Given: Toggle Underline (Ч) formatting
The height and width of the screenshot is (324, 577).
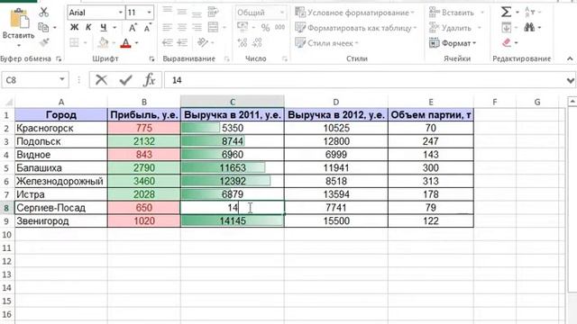Looking at the screenshot, I should (x=104, y=28).
